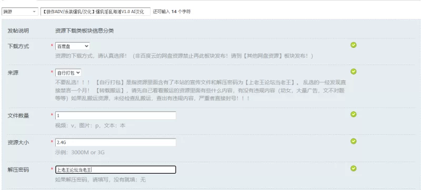Image resolution: width=421 pixels, height=190 pixels.
Task: Click the remaining characters counter text
Action: pos(172,12)
